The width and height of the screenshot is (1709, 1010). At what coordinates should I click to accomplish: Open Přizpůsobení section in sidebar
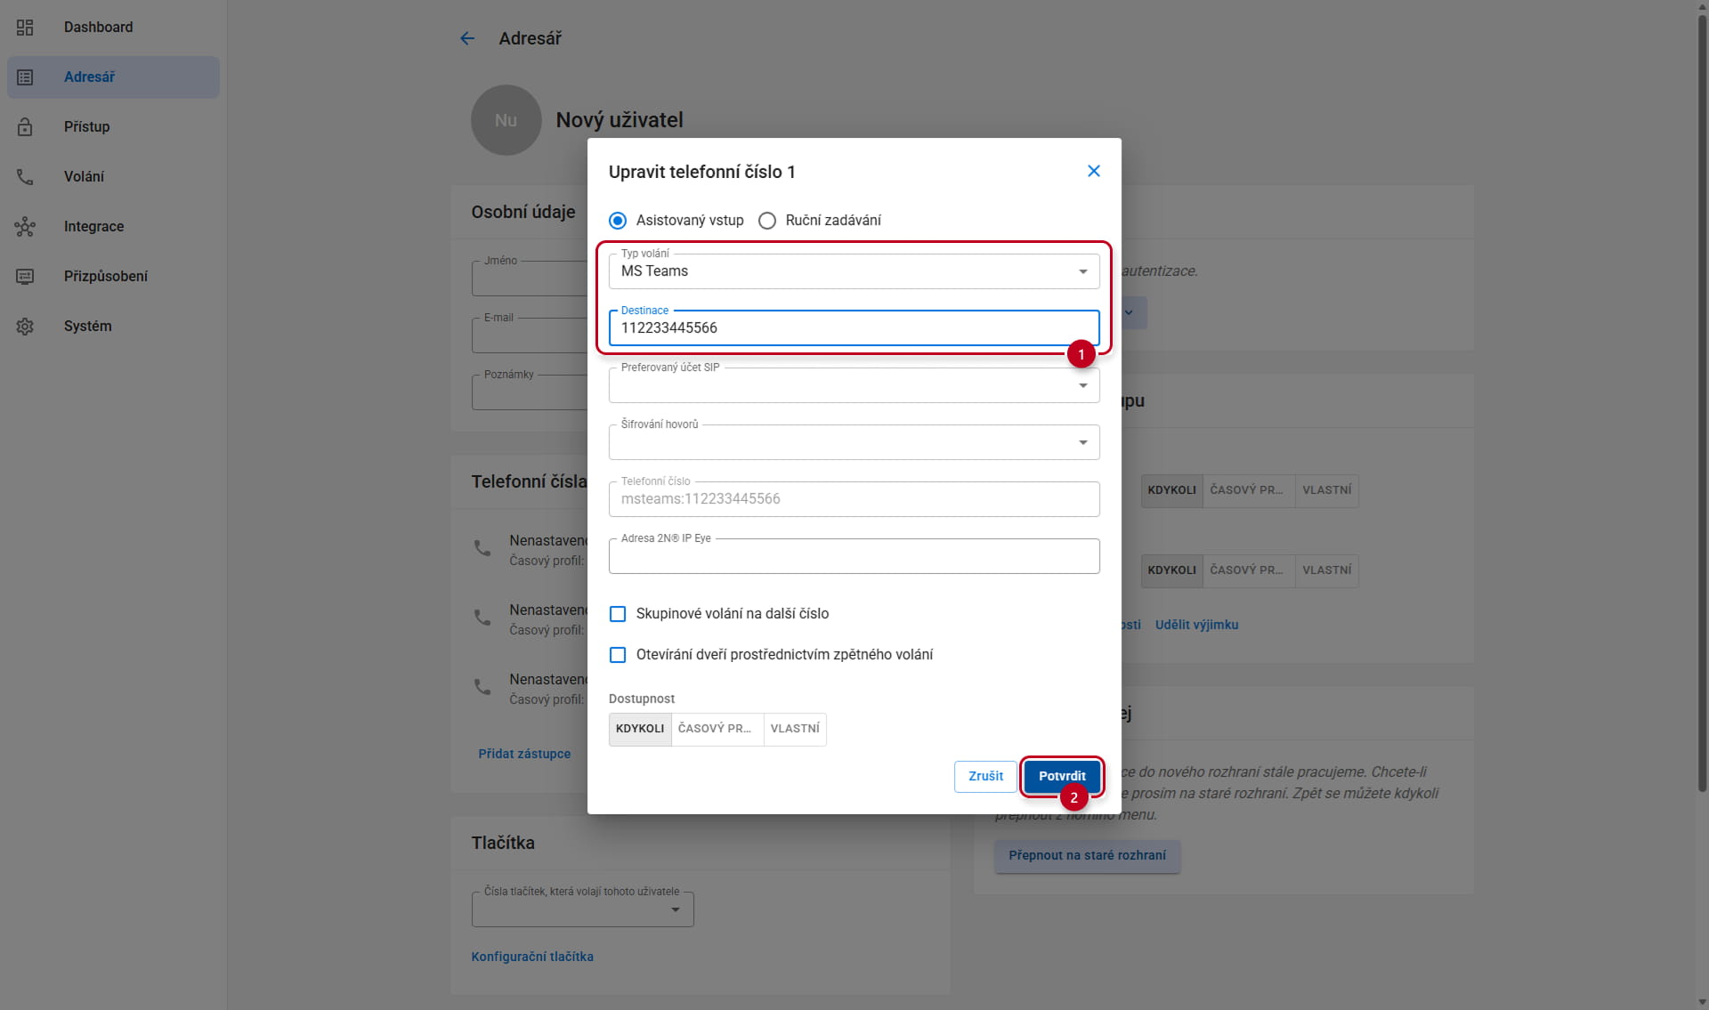tap(113, 277)
